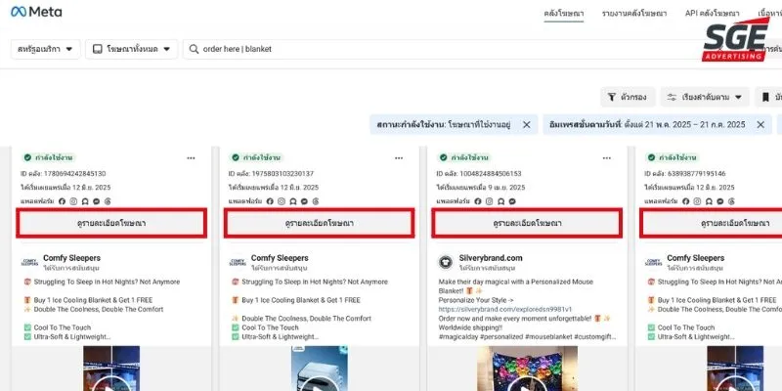
Task: Click Threads platform icon on ad 1780694242845130
Action: (x=108, y=201)
